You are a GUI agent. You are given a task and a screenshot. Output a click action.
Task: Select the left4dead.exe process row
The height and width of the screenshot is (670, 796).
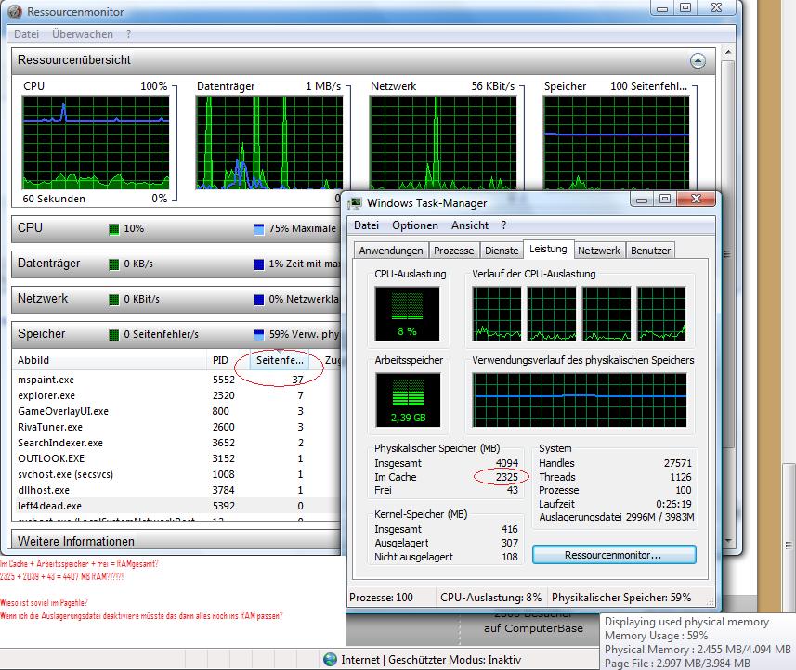176,506
